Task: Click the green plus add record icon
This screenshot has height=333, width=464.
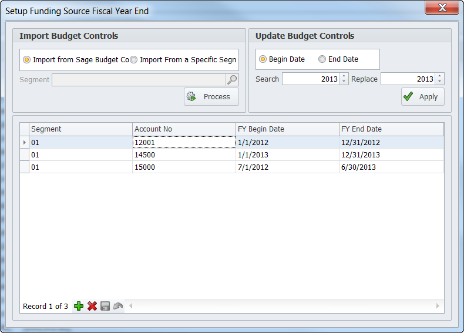Action: pos(79,306)
